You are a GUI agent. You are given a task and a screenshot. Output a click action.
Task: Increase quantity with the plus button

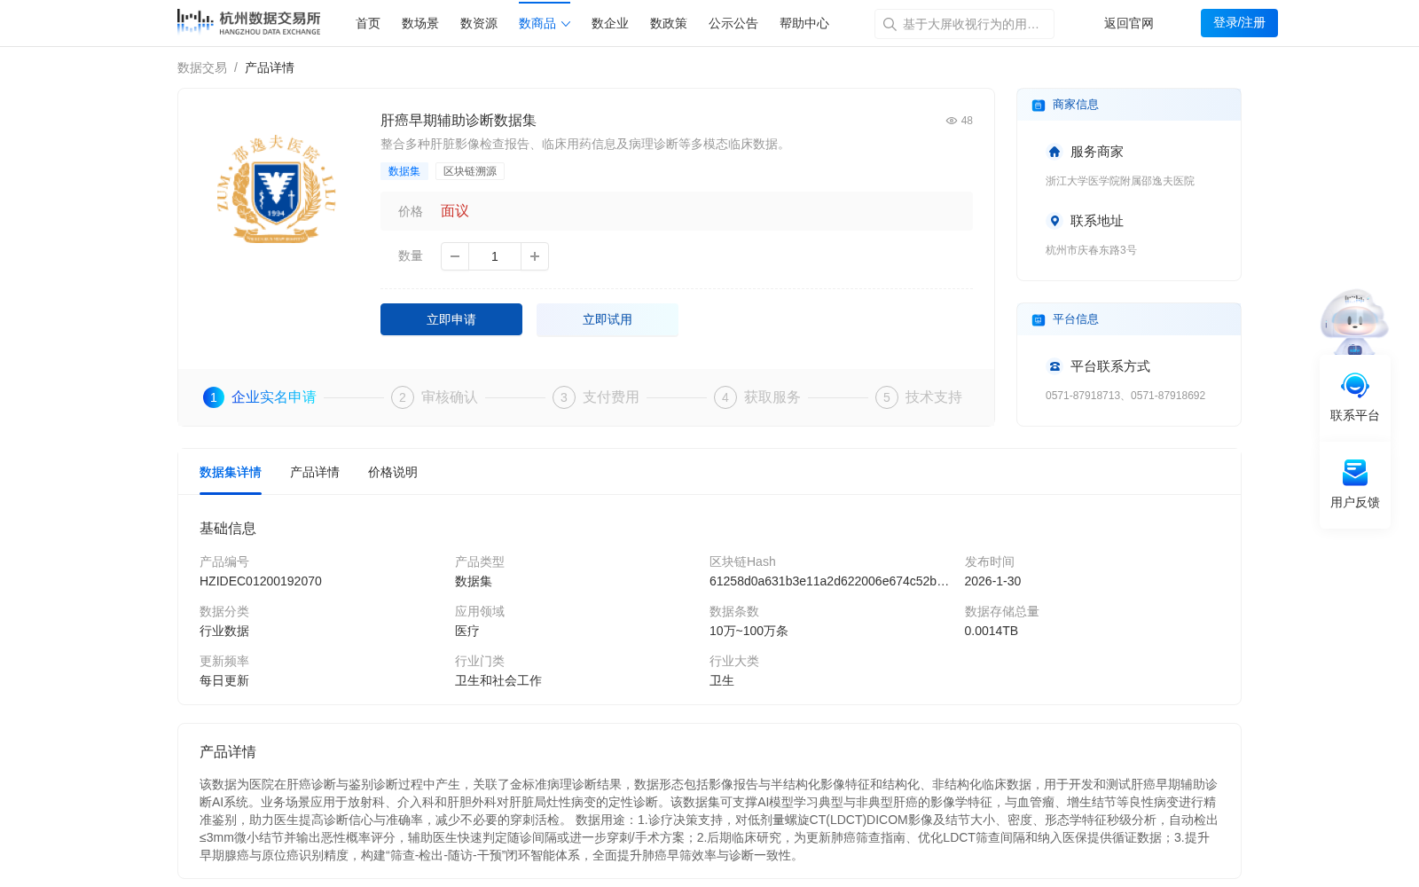(535, 256)
